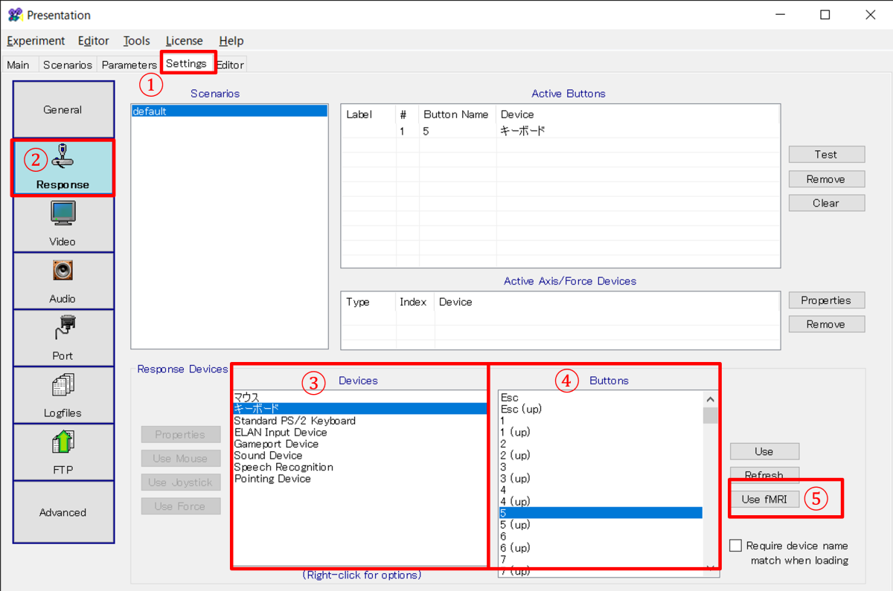Screen dimensions: 893x591
Task: Open the Tools menu
Action: pos(136,41)
